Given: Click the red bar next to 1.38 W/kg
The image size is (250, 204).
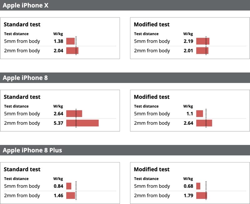Looking at the screenshot, I should [x=70, y=41].
